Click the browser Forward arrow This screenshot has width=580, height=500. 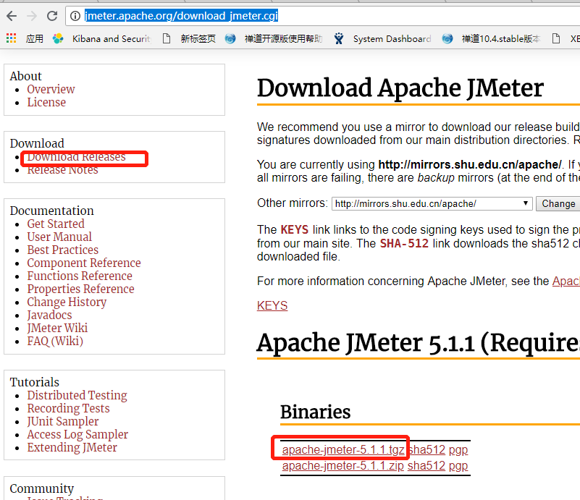(x=32, y=16)
